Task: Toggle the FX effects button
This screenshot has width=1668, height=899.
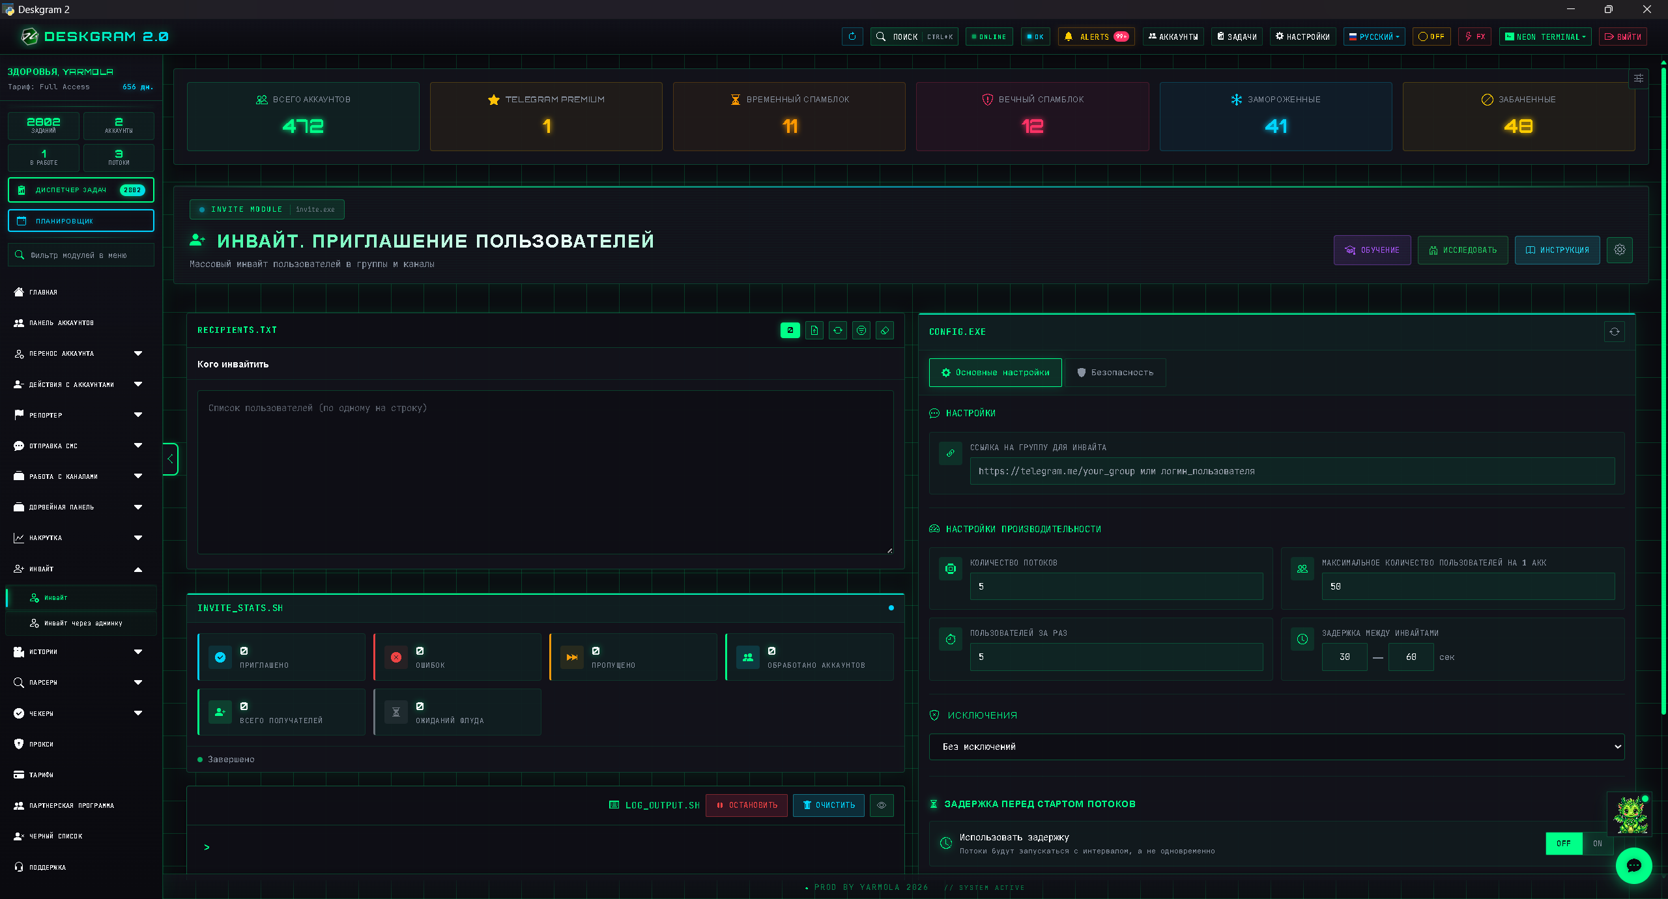Action: point(1475,36)
